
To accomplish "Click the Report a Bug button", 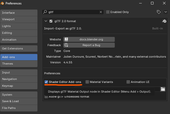I will (x=89, y=45).
